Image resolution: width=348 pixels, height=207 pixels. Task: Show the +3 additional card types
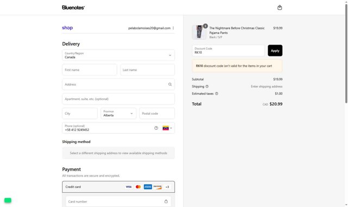[167, 187]
